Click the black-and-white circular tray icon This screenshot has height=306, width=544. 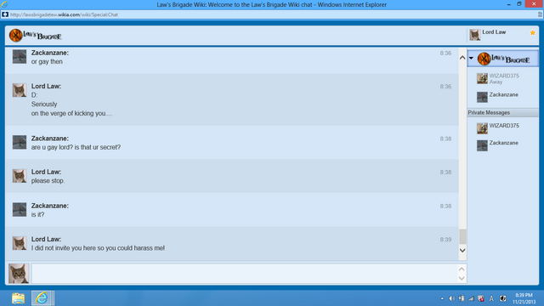[x=502, y=298]
